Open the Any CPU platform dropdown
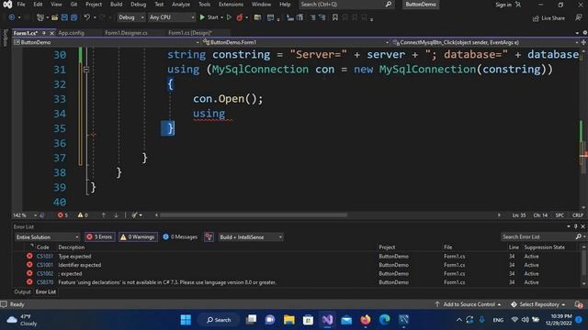 pyautogui.click(x=172, y=17)
